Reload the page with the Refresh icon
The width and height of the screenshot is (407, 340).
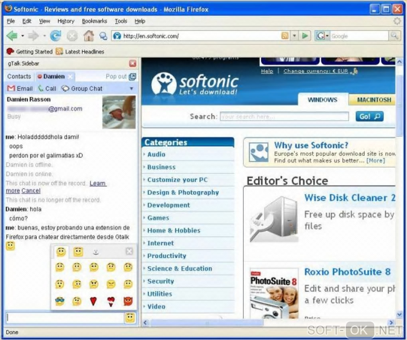(x=55, y=36)
